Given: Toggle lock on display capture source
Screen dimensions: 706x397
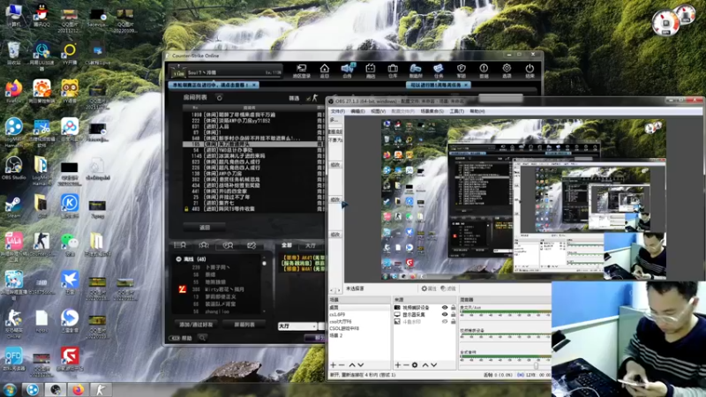Looking at the screenshot, I should [x=454, y=315].
